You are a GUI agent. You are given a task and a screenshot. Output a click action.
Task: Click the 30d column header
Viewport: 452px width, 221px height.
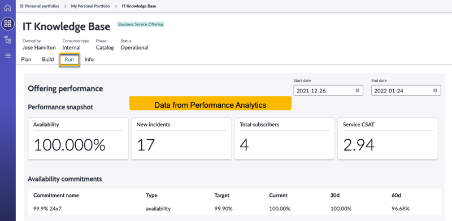[x=335, y=196]
